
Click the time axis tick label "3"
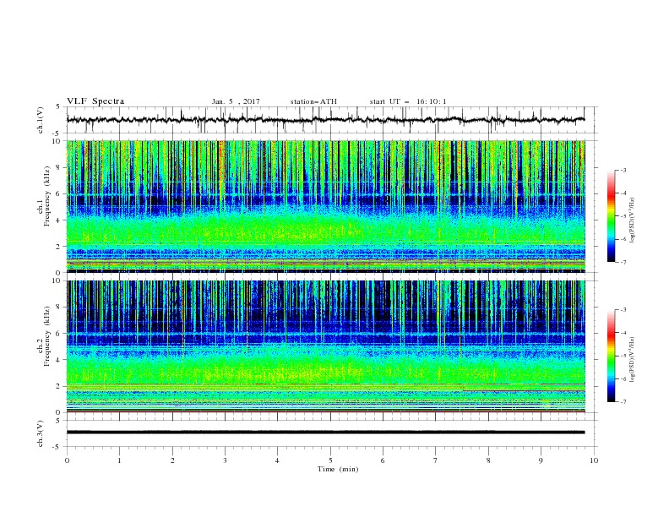(x=225, y=460)
